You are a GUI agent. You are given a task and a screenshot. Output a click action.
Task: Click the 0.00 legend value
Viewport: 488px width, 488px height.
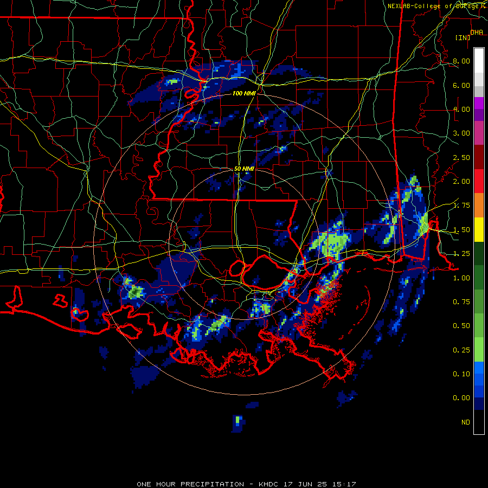tap(461, 398)
